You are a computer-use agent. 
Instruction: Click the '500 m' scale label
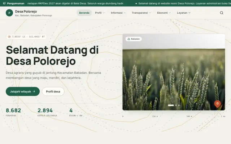click(x=189, y=116)
